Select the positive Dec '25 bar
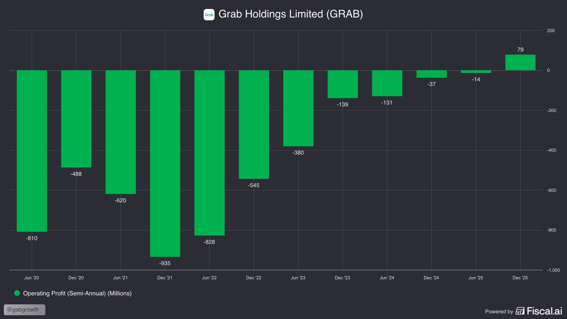This screenshot has height=319, width=567. [520, 62]
